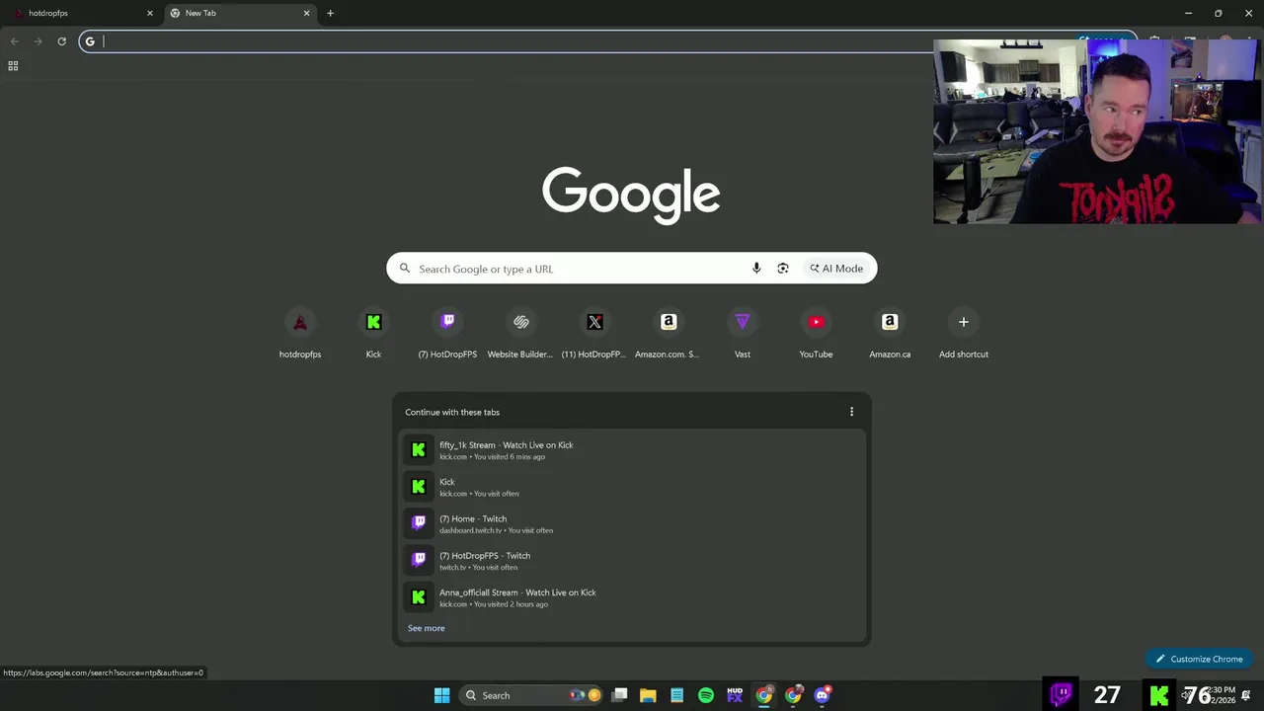Open fifty_1k Stream Watch Live on Kick
This screenshot has height=711, width=1264.
(x=632, y=450)
